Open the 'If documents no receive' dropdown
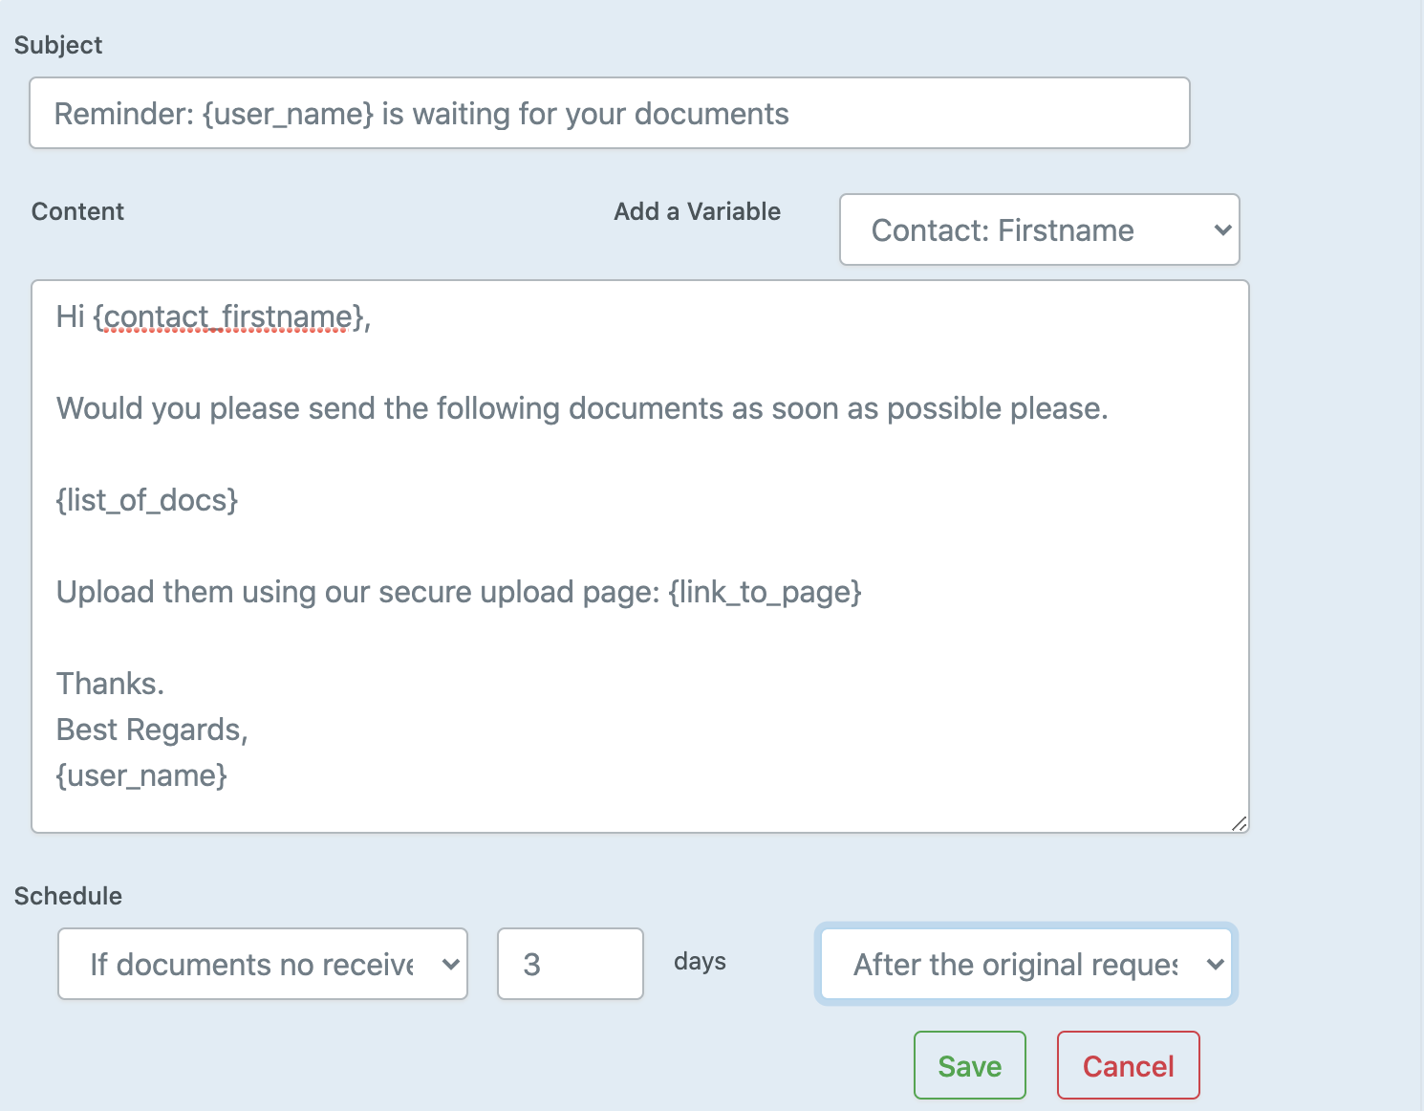This screenshot has width=1424, height=1111. click(263, 964)
